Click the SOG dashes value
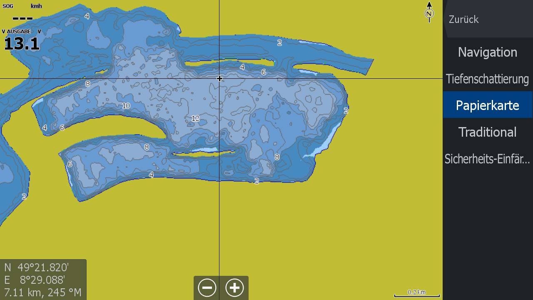The image size is (533, 300). coord(22,18)
